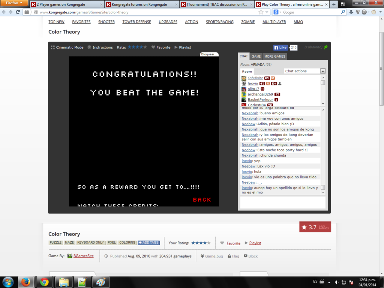This screenshot has width=384, height=288.
Task: Switch to Kongregate forums browser tab
Action: (142, 4)
